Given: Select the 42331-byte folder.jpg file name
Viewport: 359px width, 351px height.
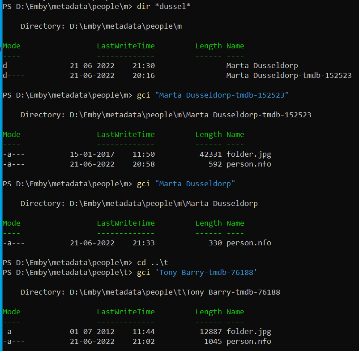Looking at the screenshot, I should [x=248, y=154].
